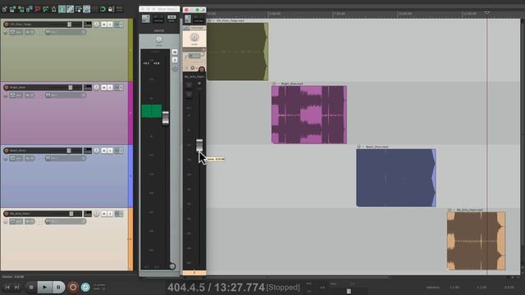Solo the purple track

click(x=110, y=88)
